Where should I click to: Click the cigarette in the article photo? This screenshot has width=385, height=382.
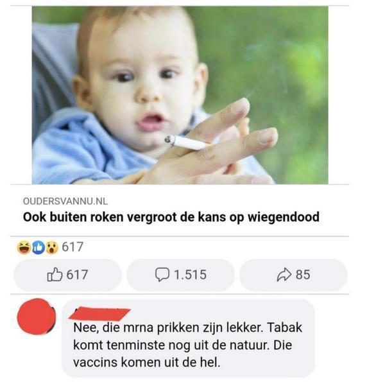pyautogui.click(x=186, y=142)
